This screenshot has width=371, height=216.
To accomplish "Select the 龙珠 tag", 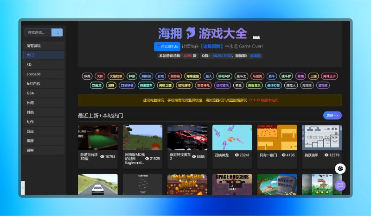I will pyautogui.click(x=111, y=86).
